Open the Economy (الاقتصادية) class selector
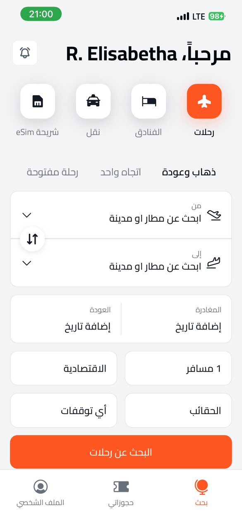 click(63, 368)
